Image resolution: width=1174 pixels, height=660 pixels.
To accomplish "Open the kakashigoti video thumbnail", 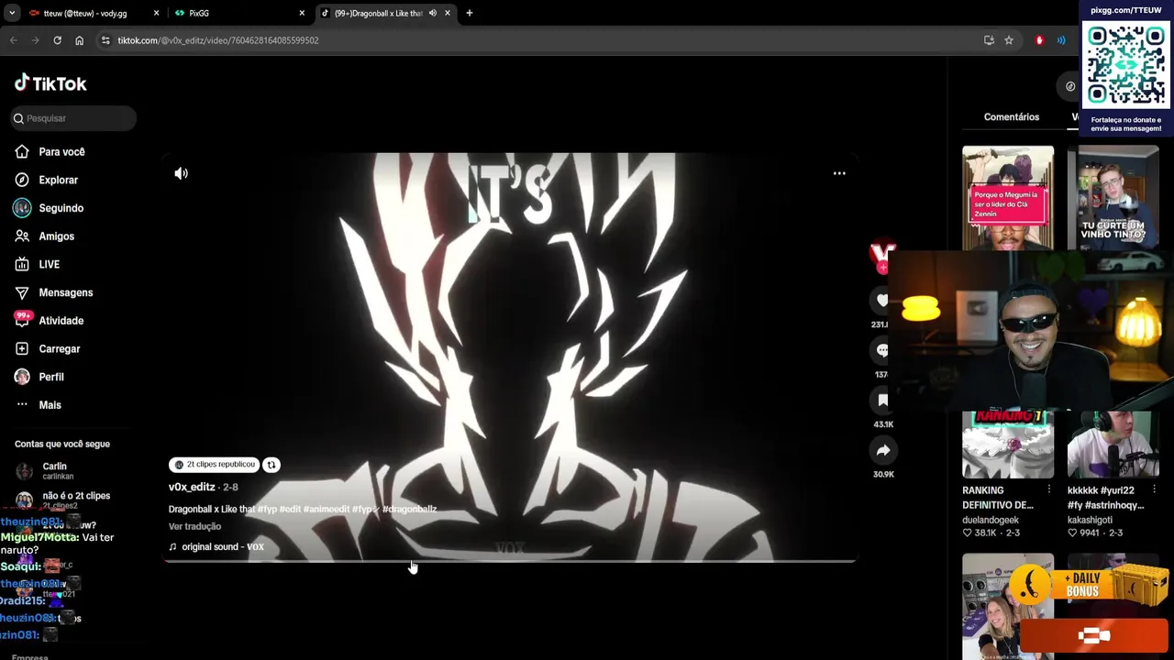I will click(x=1113, y=445).
